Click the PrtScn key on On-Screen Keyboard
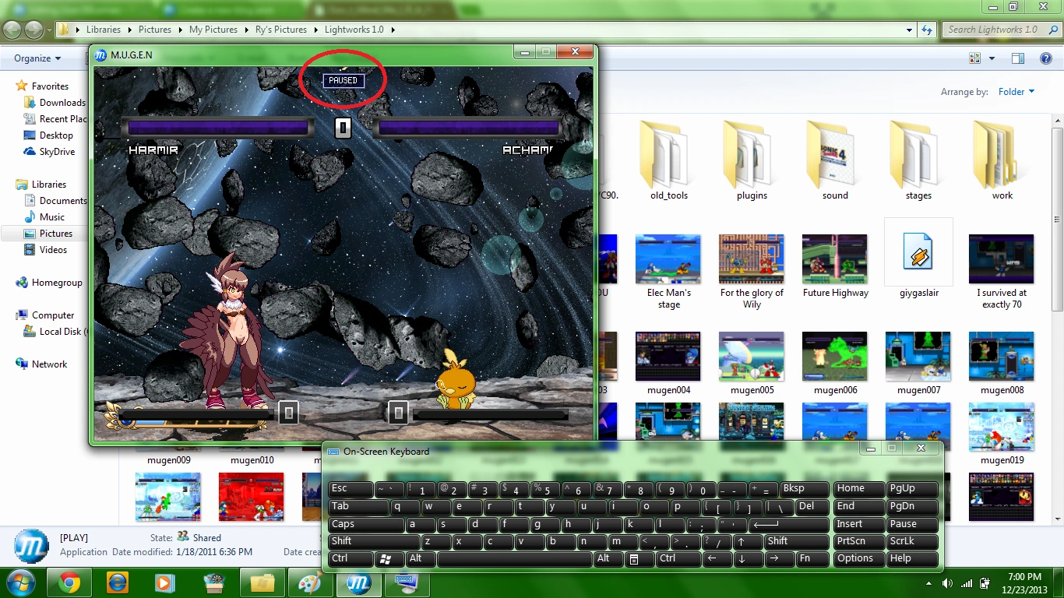 859,542
